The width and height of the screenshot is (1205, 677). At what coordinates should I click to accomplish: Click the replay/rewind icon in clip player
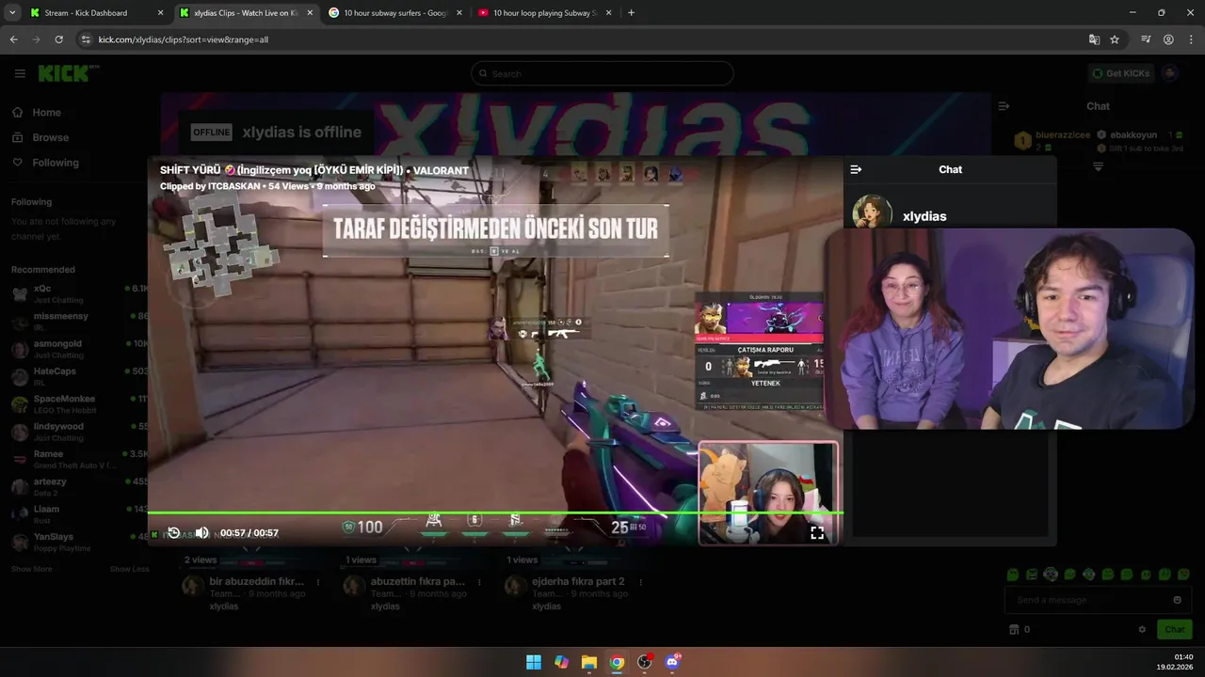point(173,532)
